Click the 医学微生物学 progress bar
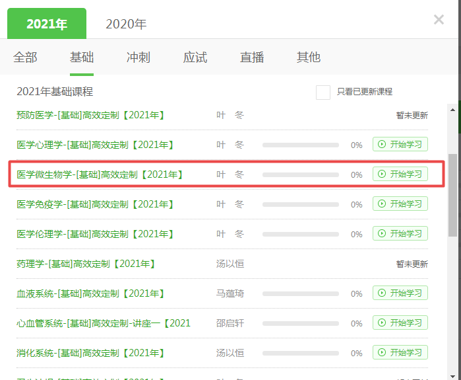The image size is (461, 380). tap(300, 174)
